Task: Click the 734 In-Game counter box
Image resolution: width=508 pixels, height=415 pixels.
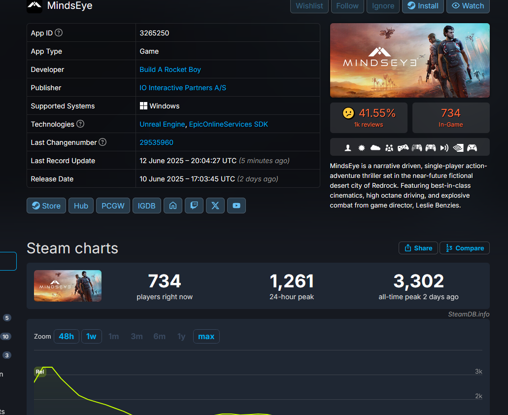Action: 451,118
